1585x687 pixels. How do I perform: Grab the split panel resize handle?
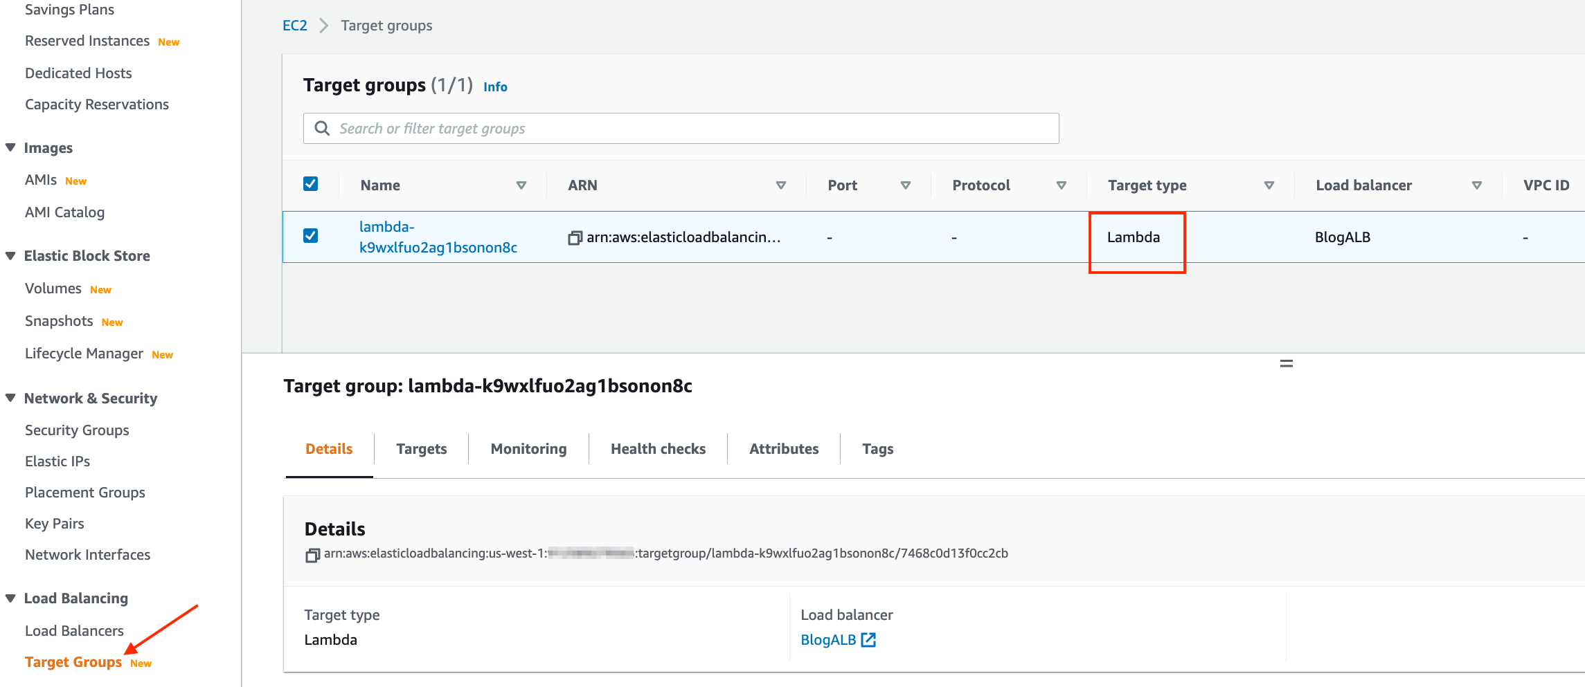click(x=1287, y=364)
